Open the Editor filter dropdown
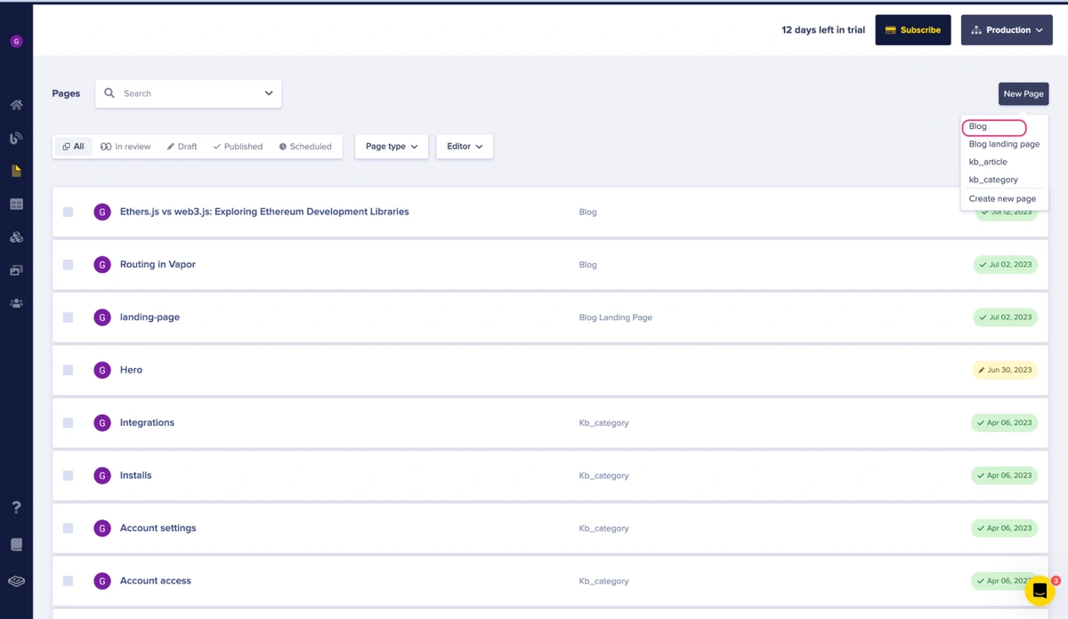 pyautogui.click(x=464, y=147)
